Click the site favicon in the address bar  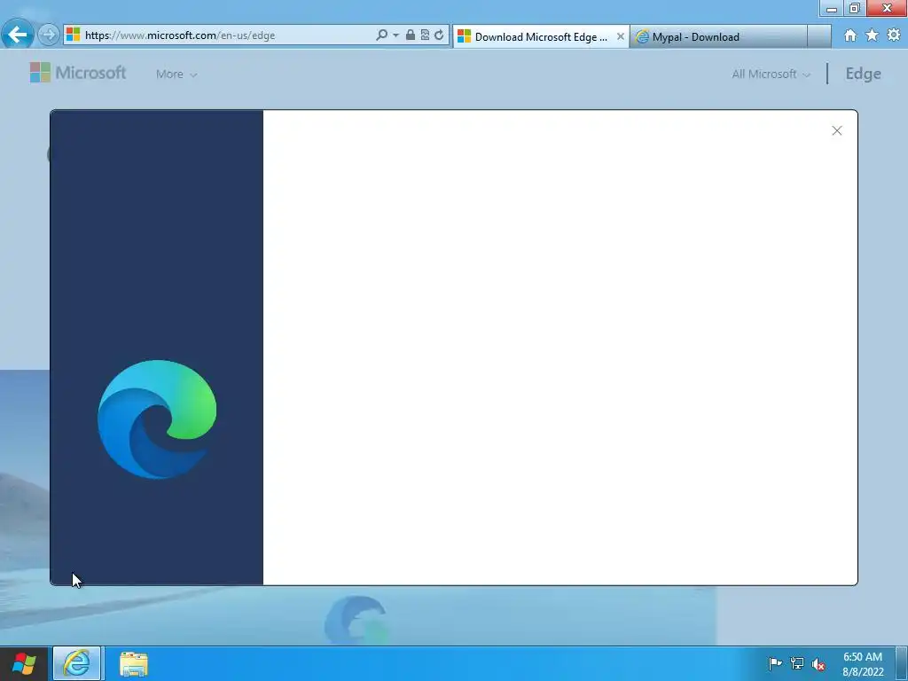(x=73, y=35)
